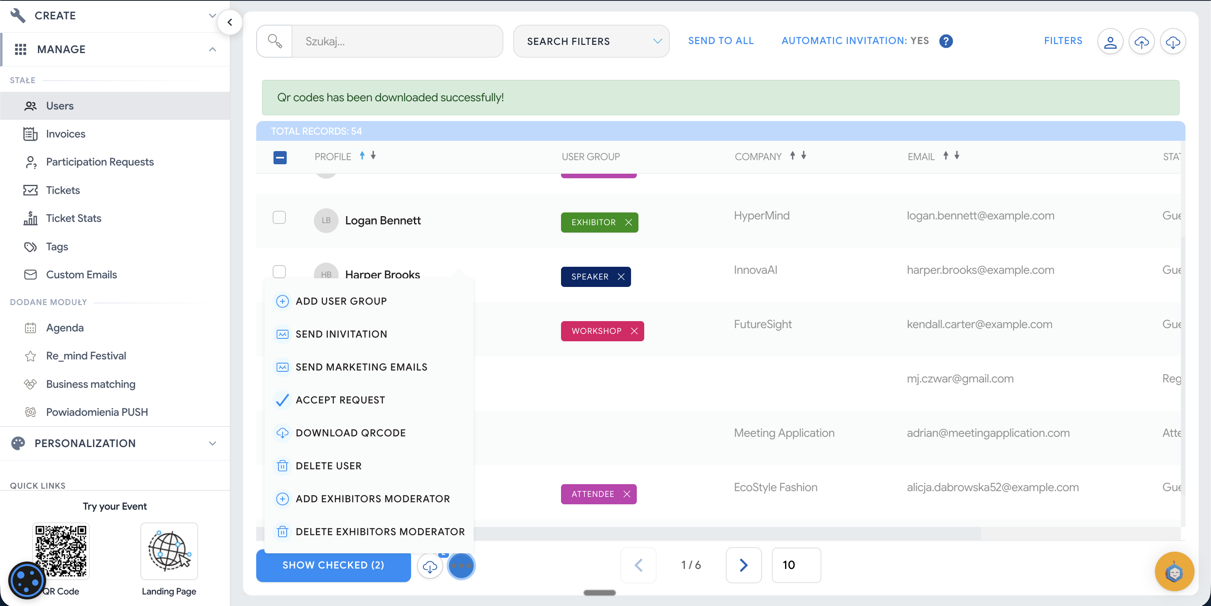Click the automatic invitation help question mark
The height and width of the screenshot is (606, 1211).
(x=945, y=41)
